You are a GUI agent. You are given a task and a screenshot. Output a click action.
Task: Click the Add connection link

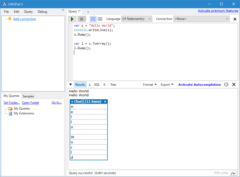[24, 19]
